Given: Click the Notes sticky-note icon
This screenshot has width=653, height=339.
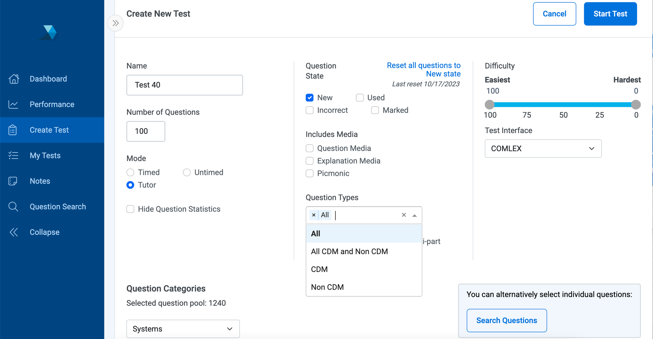Looking at the screenshot, I should tap(13, 181).
